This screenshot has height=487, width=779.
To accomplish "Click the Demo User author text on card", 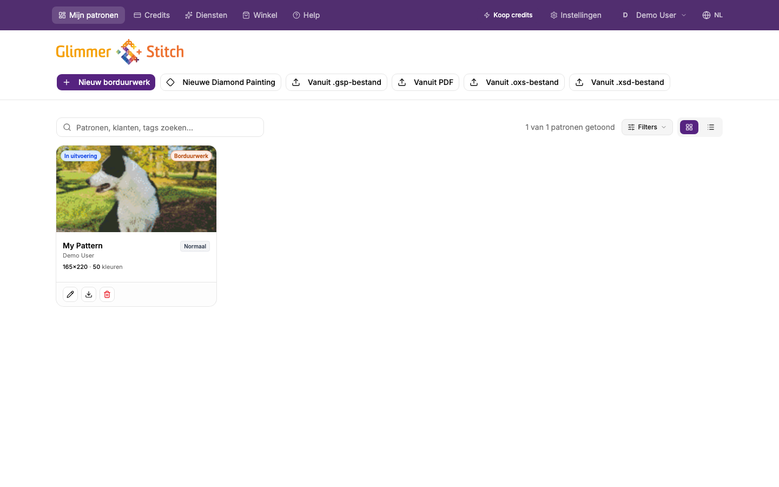I will coord(78,255).
